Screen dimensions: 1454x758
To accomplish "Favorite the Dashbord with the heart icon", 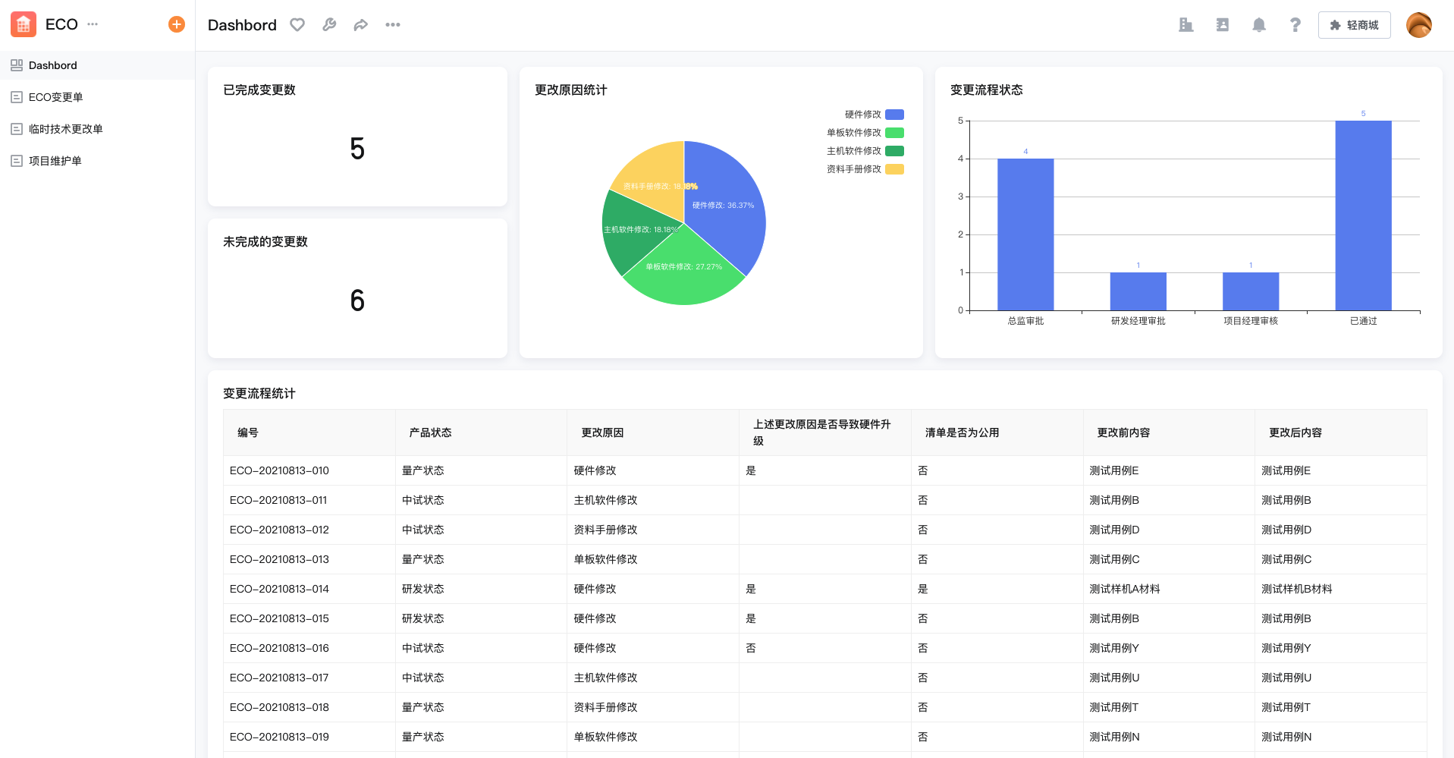I will pos(297,25).
